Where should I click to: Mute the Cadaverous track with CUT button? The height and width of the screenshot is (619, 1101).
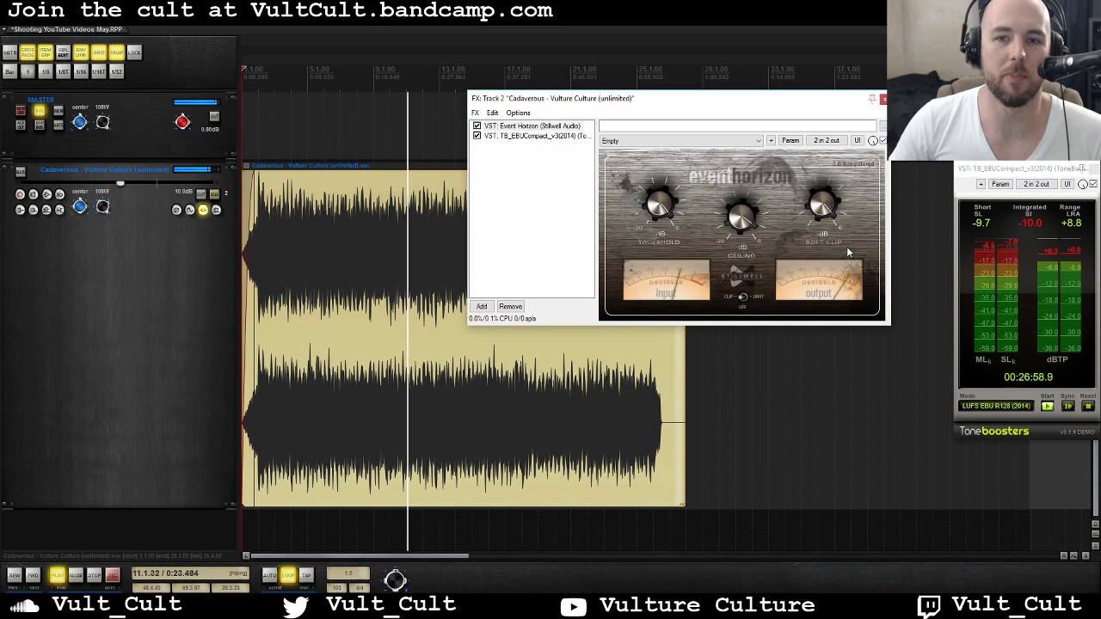[x=201, y=194]
